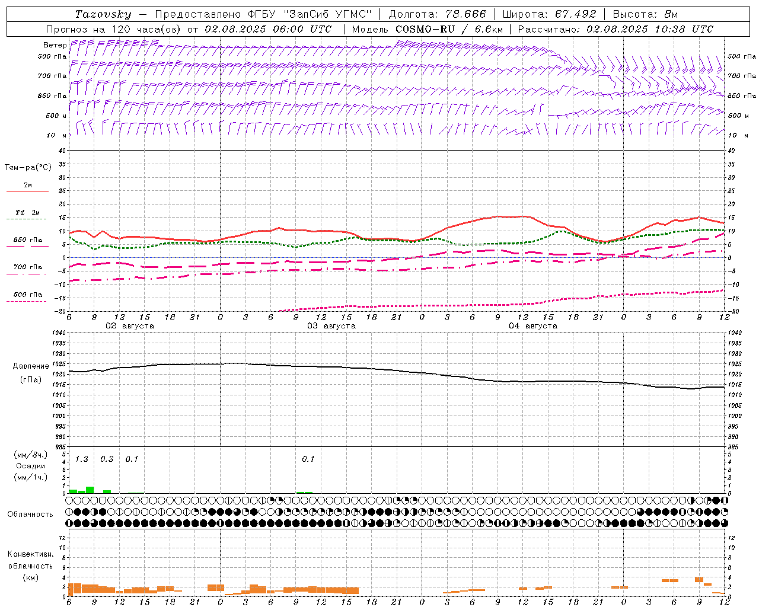Click "Прогноз на 120 часа(ов)" forecast start text

tap(115, 29)
